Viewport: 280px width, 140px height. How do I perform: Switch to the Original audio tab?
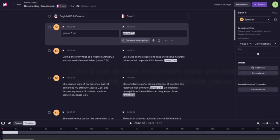tap(18, 123)
